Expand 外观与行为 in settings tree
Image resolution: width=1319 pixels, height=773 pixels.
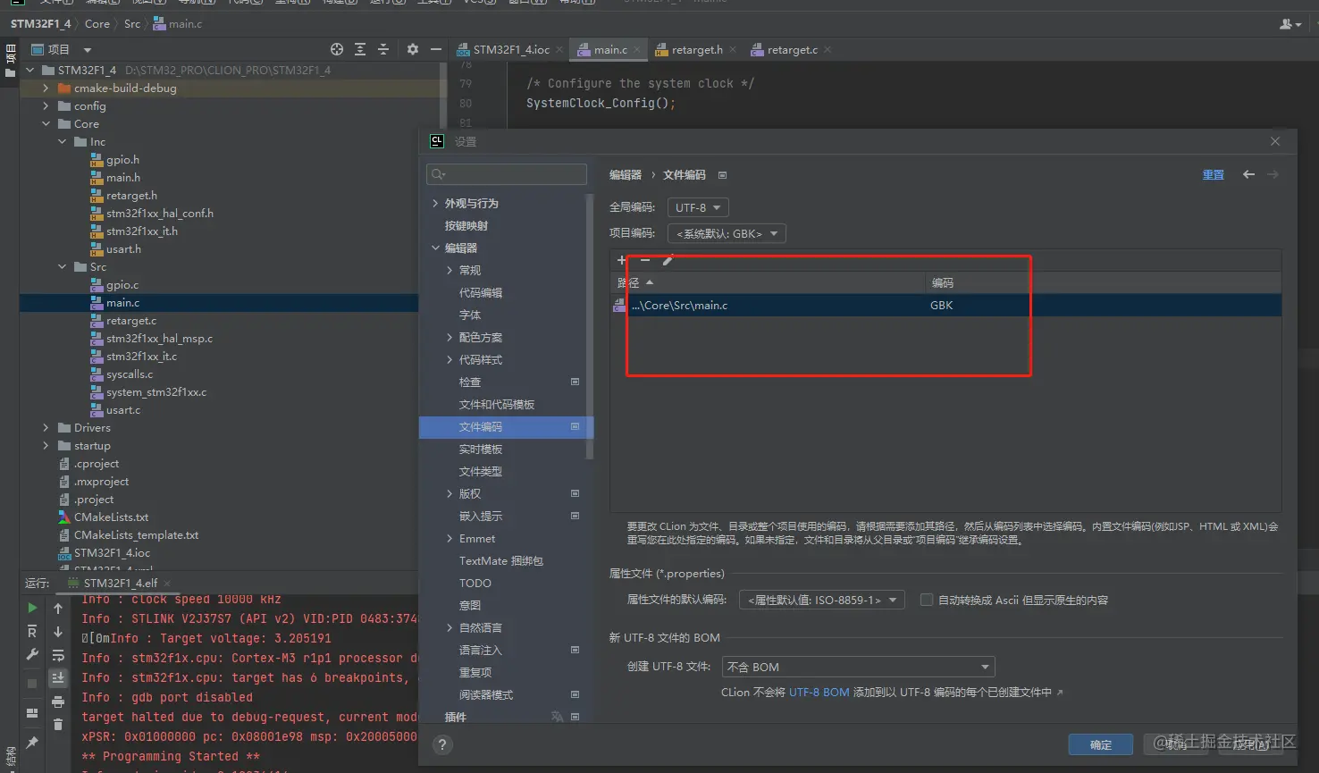[435, 204]
